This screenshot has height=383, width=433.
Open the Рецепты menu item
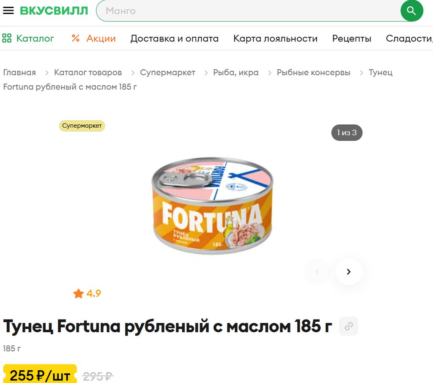(x=351, y=38)
